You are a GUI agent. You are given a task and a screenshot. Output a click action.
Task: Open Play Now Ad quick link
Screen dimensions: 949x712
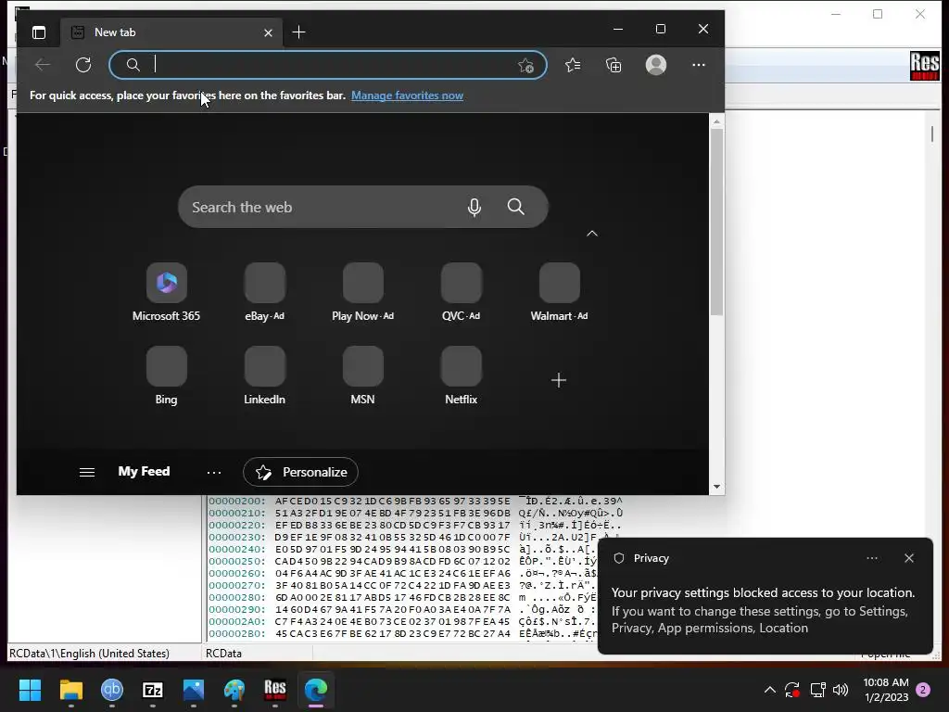tap(362, 292)
